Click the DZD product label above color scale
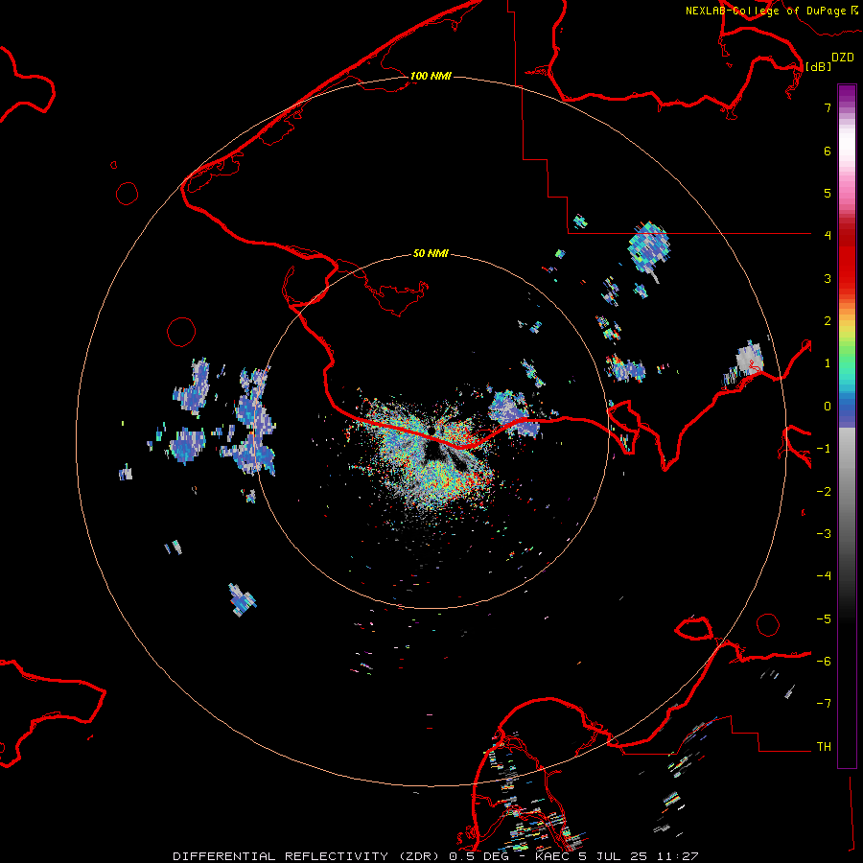Image resolution: width=863 pixels, height=863 pixels. point(843,58)
